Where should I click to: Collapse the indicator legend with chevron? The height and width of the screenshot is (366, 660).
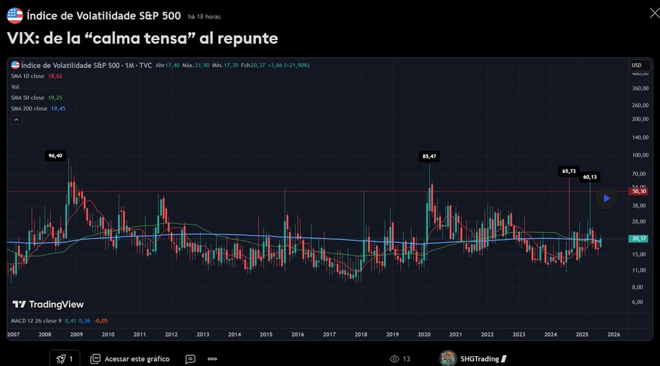coord(16,120)
